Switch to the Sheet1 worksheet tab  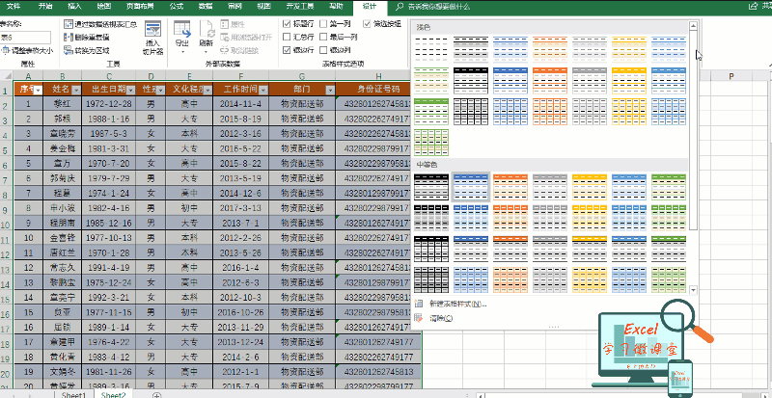pos(74,395)
